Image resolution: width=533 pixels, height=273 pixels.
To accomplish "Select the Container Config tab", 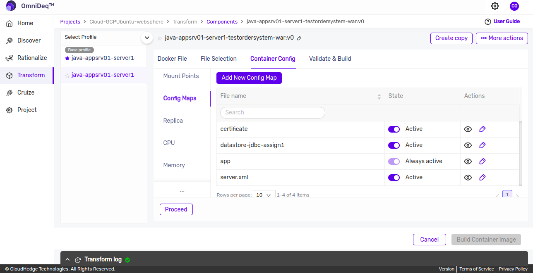I will point(273,59).
